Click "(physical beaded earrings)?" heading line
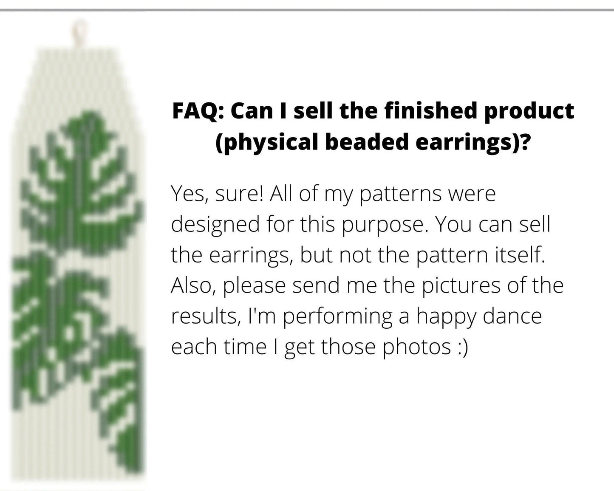 click(x=373, y=142)
